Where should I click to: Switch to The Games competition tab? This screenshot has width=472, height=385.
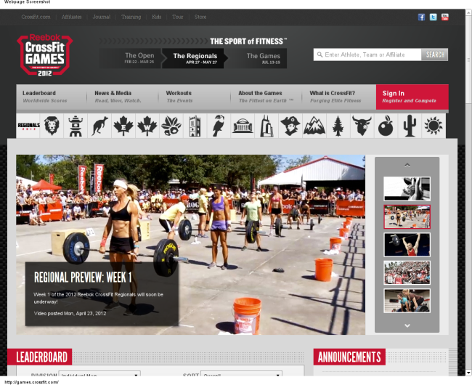263,59
